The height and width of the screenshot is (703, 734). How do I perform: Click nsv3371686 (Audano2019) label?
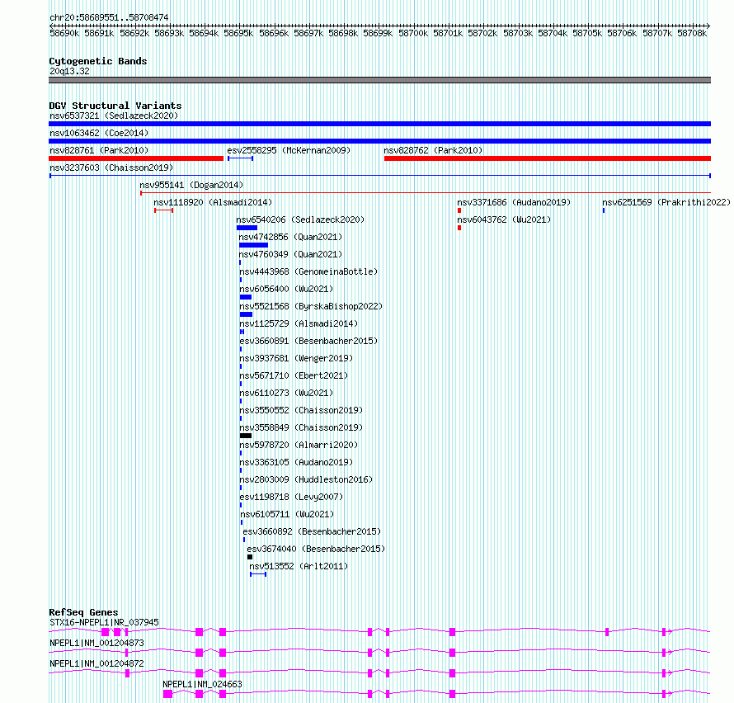514,202
